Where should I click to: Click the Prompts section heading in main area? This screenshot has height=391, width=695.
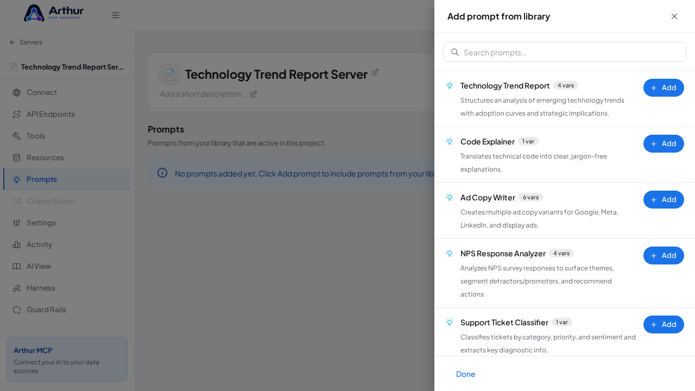click(166, 129)
